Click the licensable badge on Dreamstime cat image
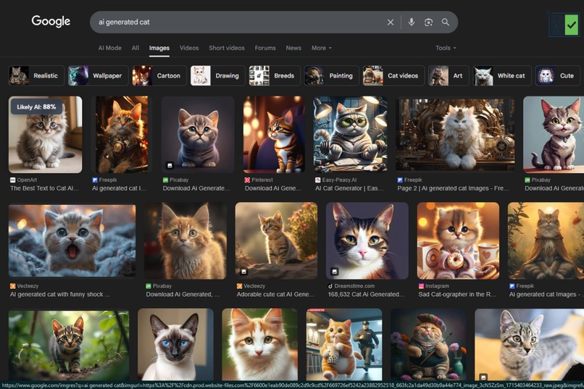 click(x=335, y=272)
